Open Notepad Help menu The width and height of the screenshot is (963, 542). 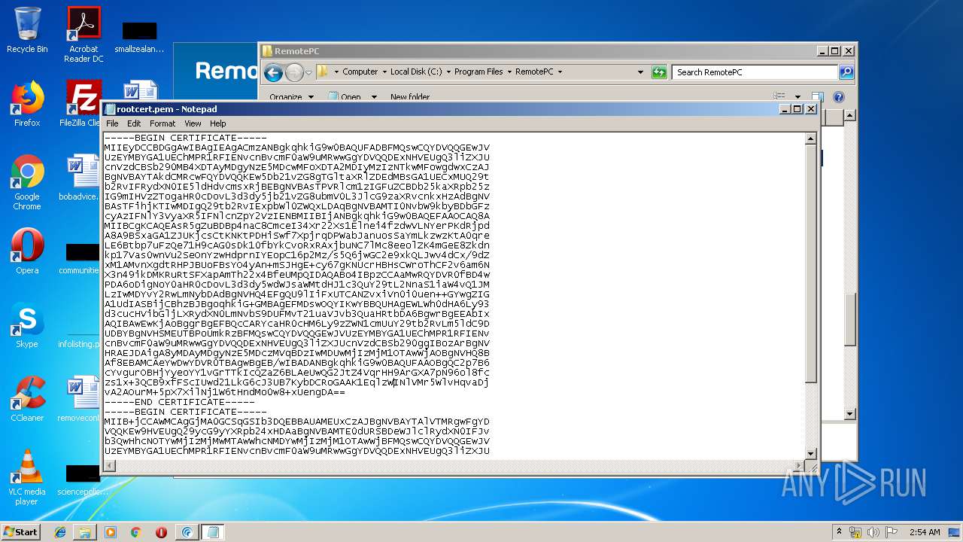pos(218,123)
